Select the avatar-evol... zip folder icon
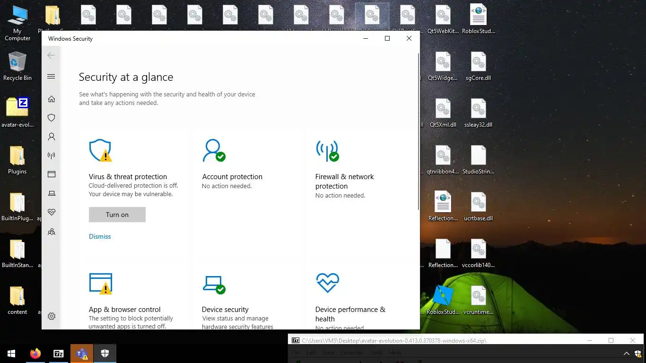 [x=17, y=112]
